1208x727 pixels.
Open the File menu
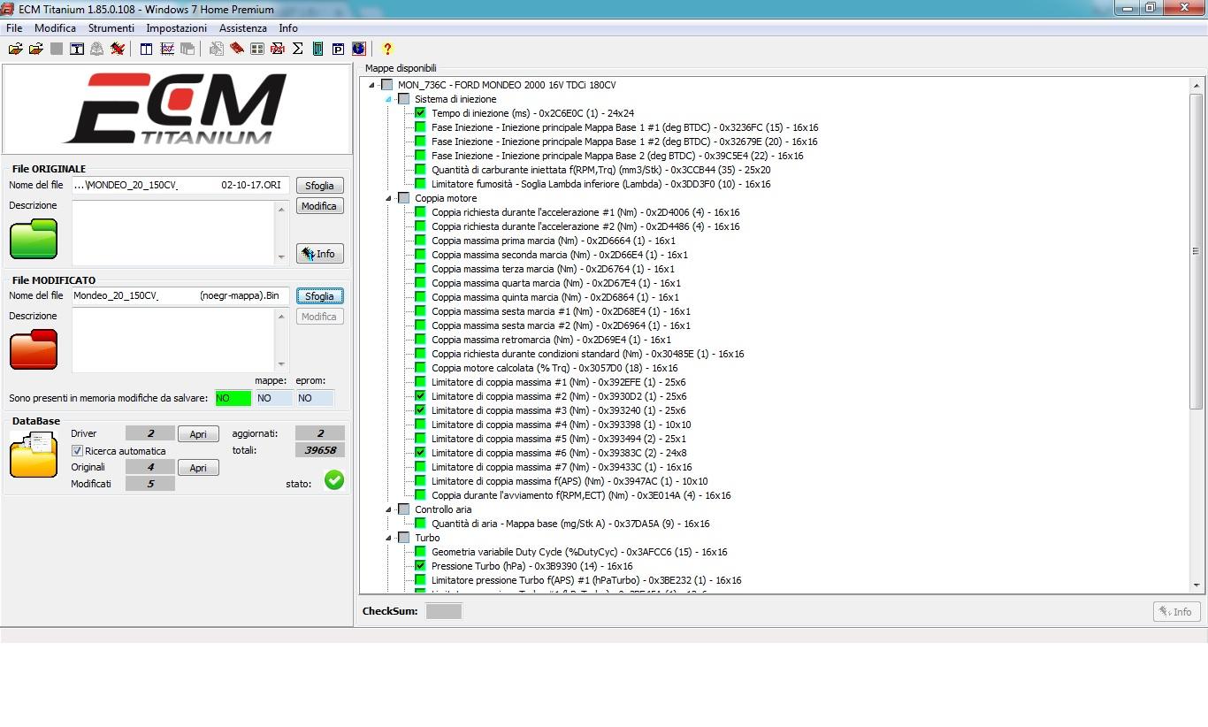click(14, 28)
